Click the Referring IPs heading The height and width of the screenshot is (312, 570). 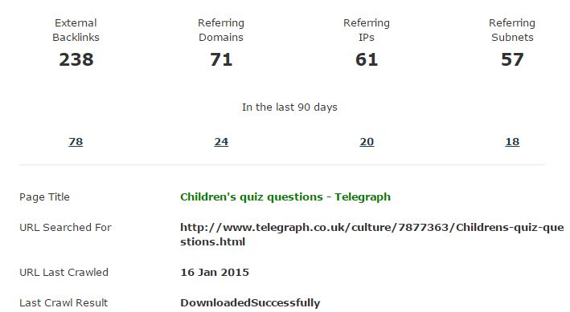coord(367,30)
